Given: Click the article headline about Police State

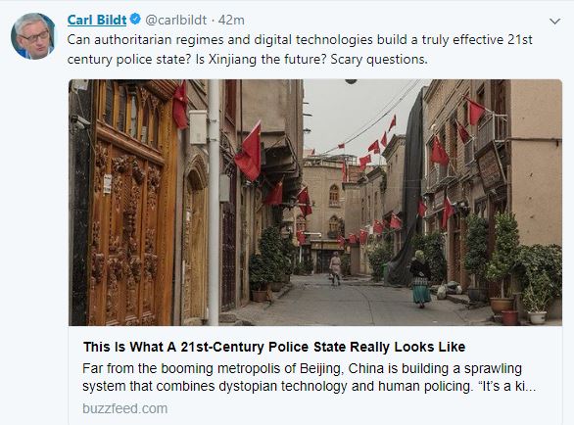Looking at the screenshot, I should pos(274,347).
